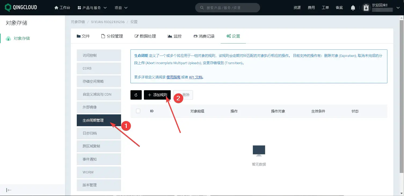Open the notification bell icon
Viewport: 404px width, 196px height.
pyautogui.click(x=353, y=8)
